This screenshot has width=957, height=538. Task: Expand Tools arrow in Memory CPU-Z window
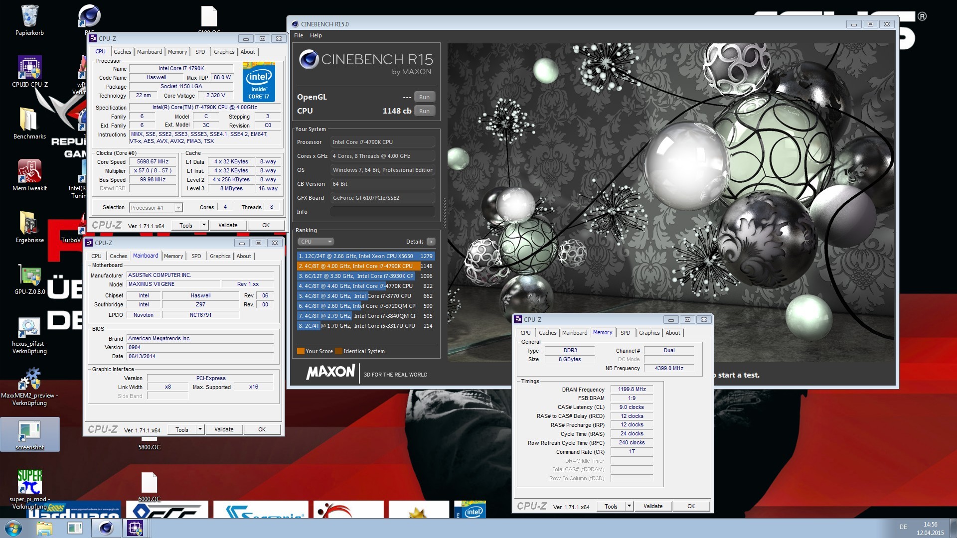click(629, 506)
